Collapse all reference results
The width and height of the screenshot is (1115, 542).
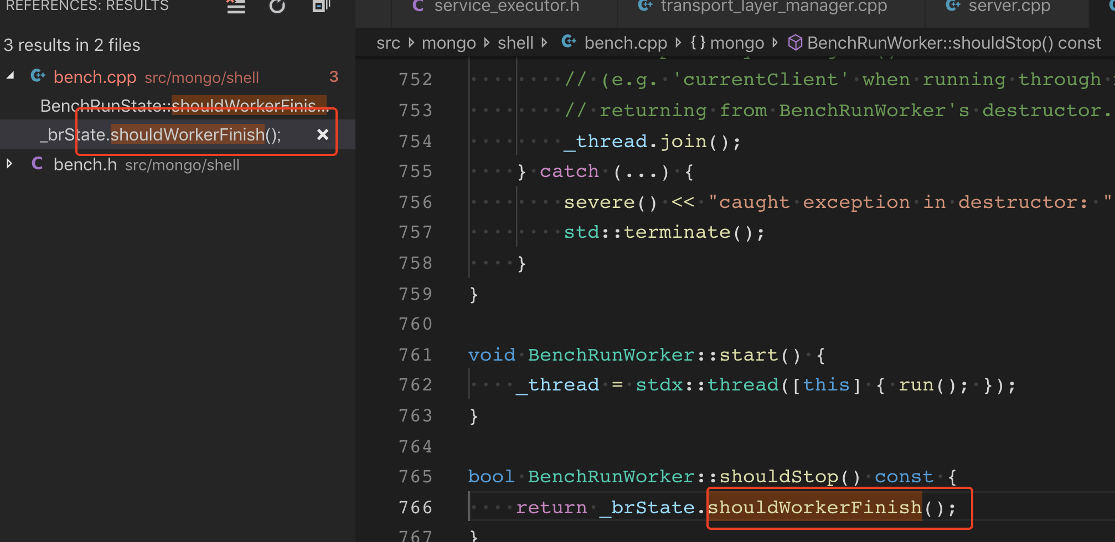tap(321, 6)
